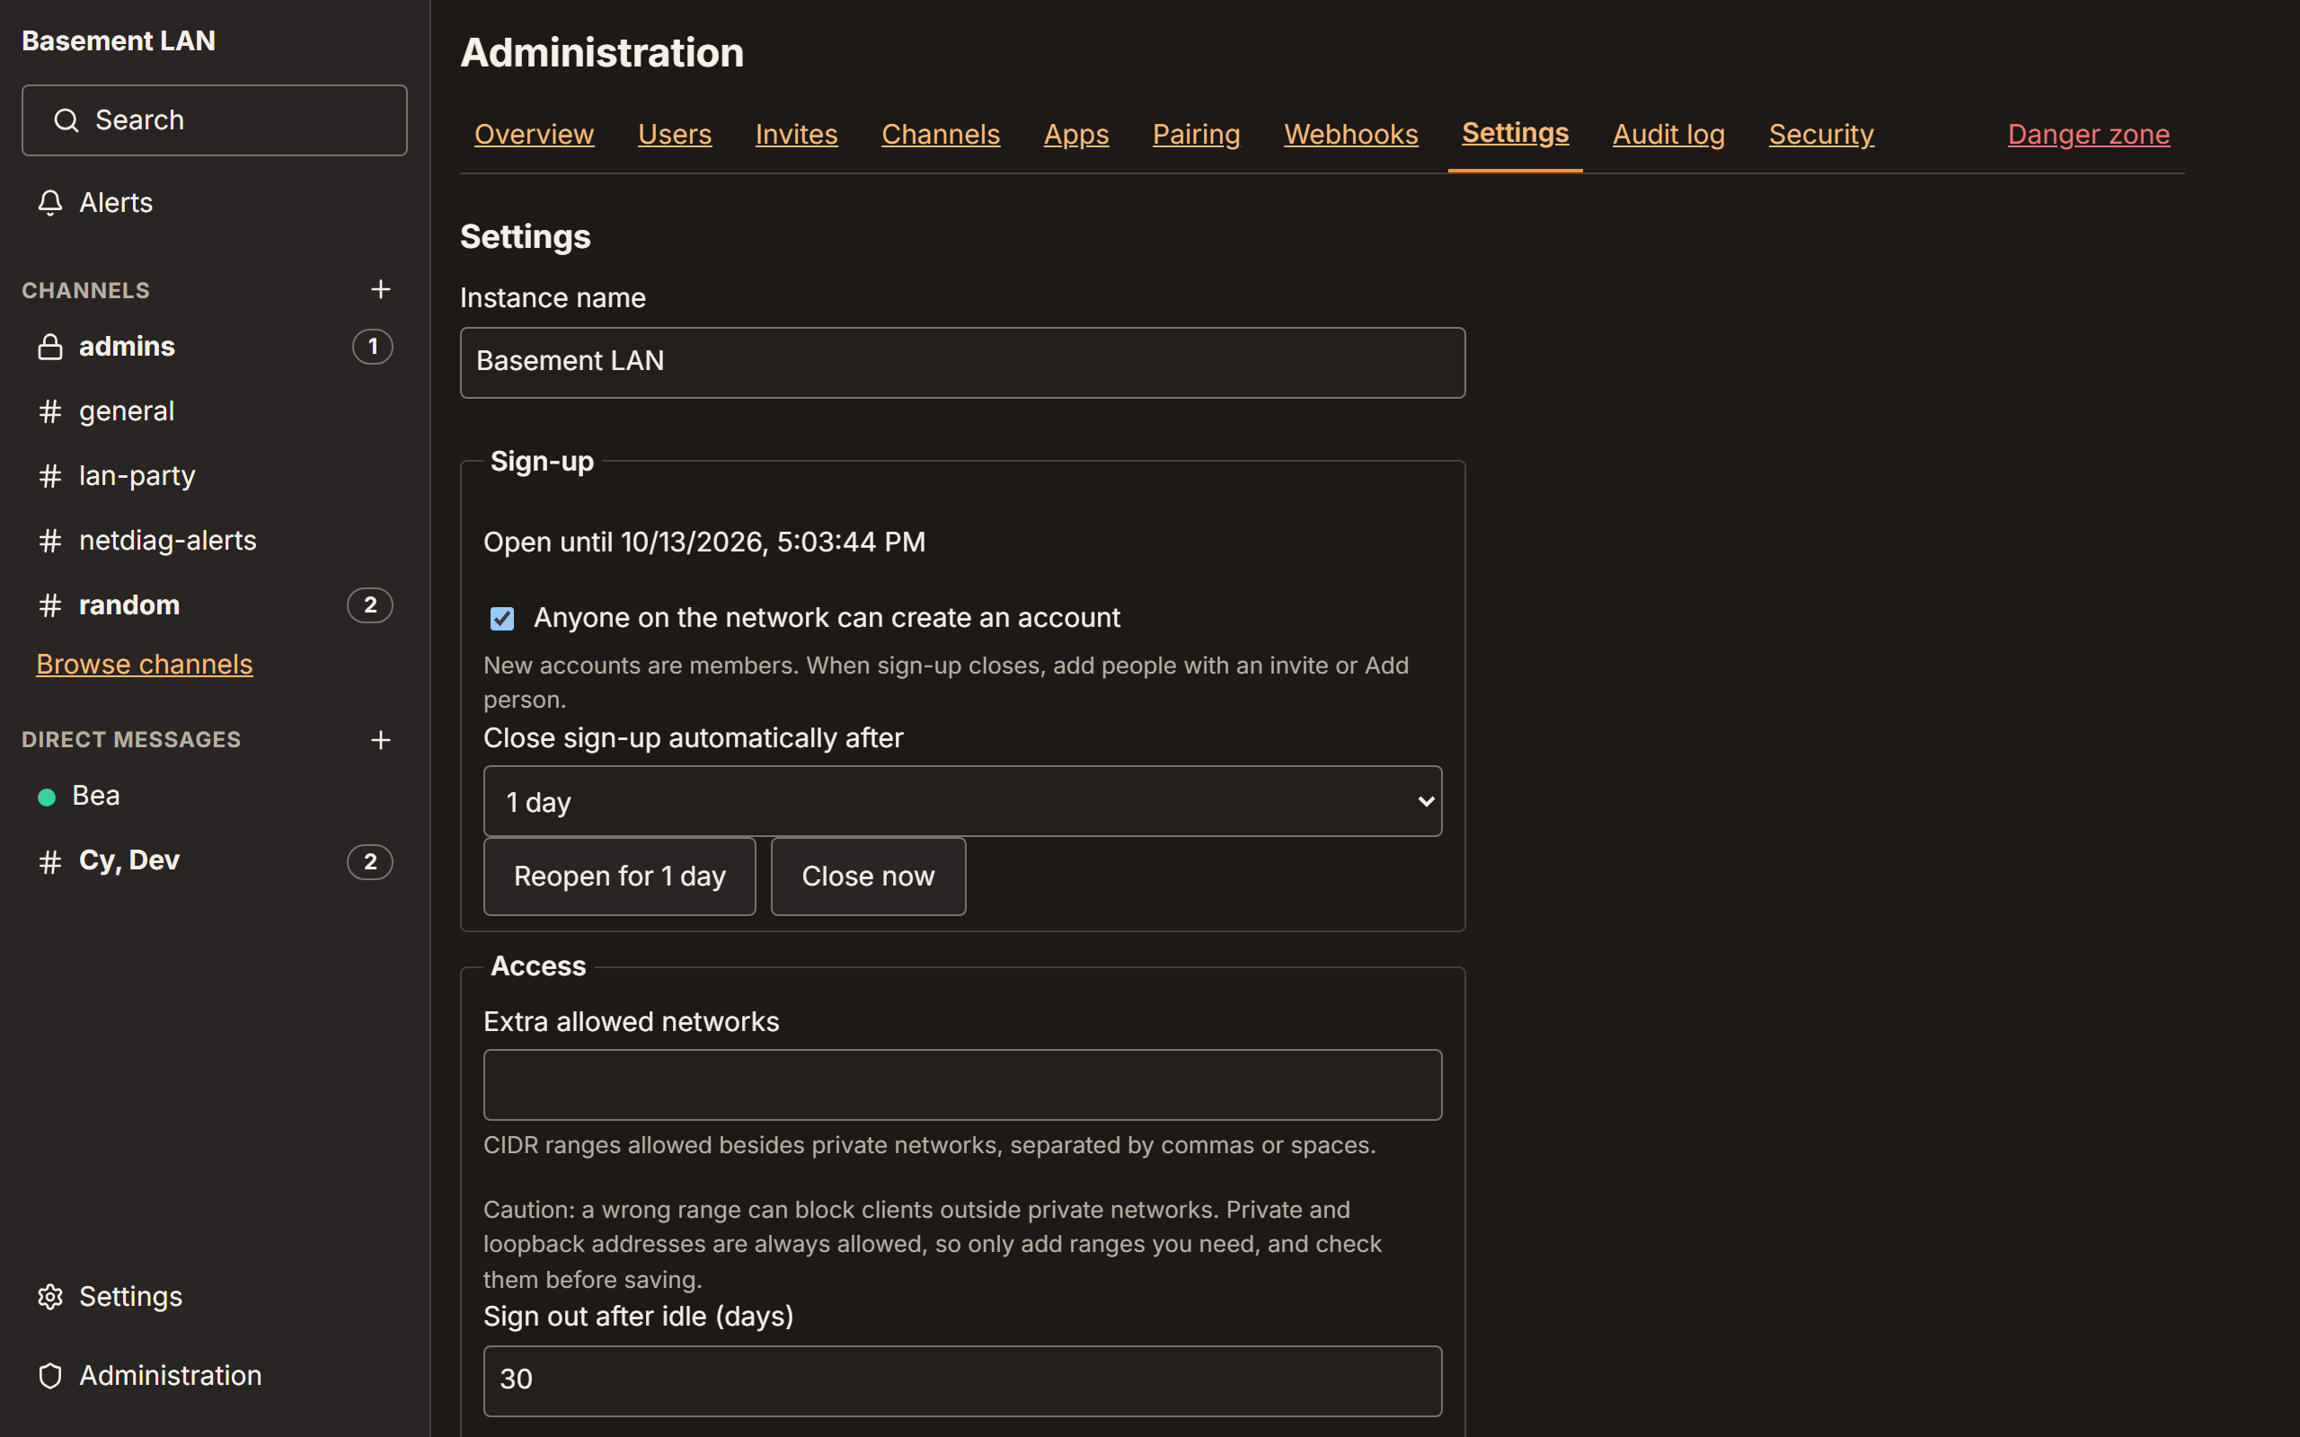Uncheck anyone can create an account
Viewport: 2300px width, 1437px height.
point(502,619)
